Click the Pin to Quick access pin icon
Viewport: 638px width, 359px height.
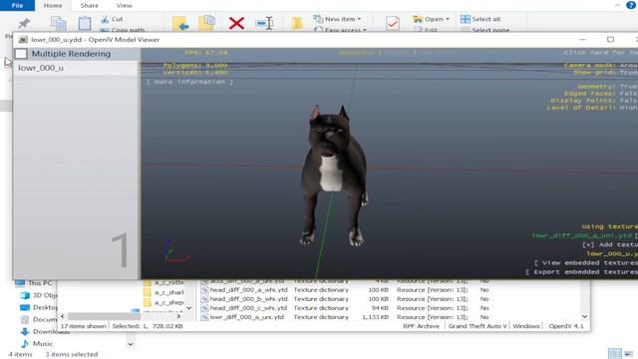click(x=24, y=23)
